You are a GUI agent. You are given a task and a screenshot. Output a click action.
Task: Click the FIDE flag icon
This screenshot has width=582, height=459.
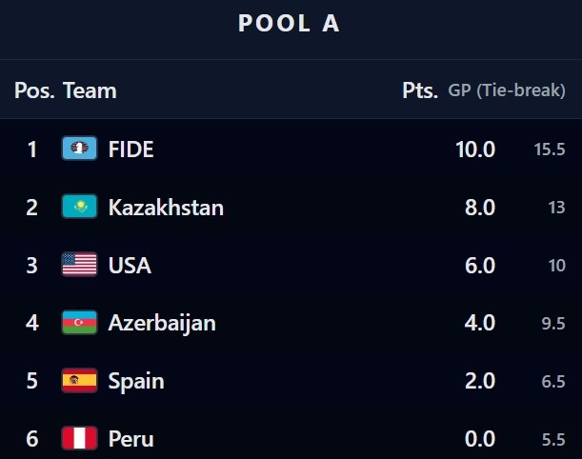[x=79, y=149]
